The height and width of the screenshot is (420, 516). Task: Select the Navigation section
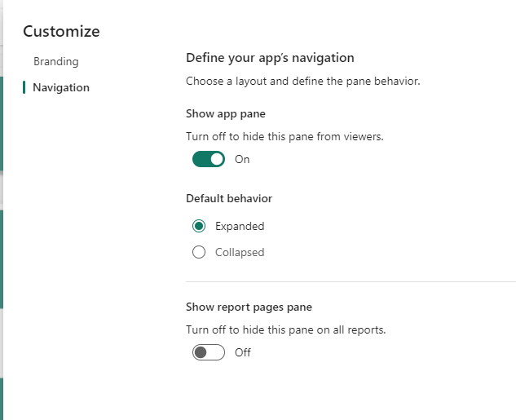(61, 87)
